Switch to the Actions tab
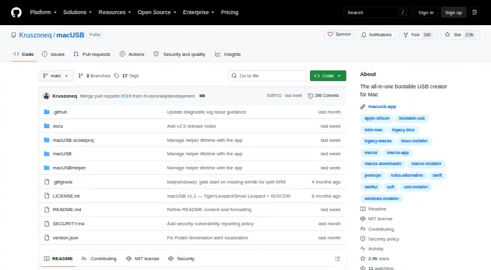491x270 pixels. [x=132, y=54]
